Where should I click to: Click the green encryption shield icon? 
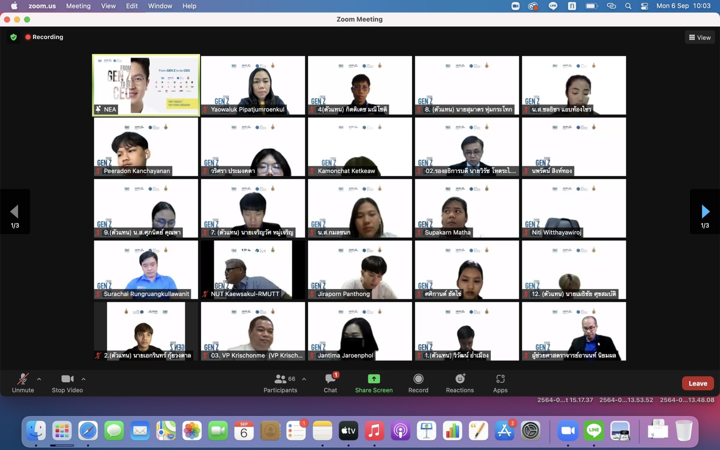[13, 37]
